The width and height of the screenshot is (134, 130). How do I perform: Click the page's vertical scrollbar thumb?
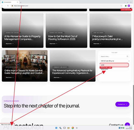click(x=133, y=105)
